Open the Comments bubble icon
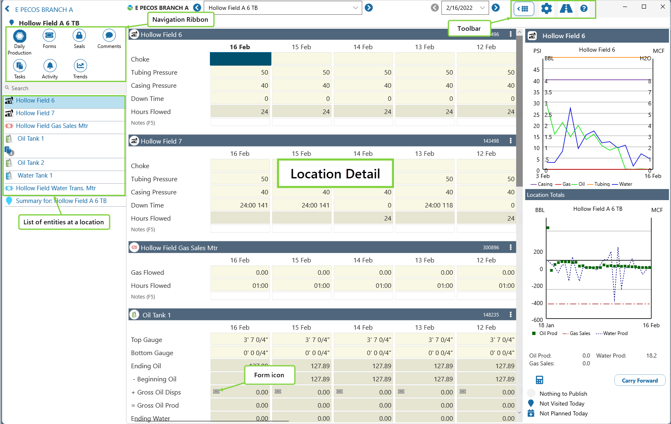The width and height of the screenshot is (671, 424). coord(109,36)
